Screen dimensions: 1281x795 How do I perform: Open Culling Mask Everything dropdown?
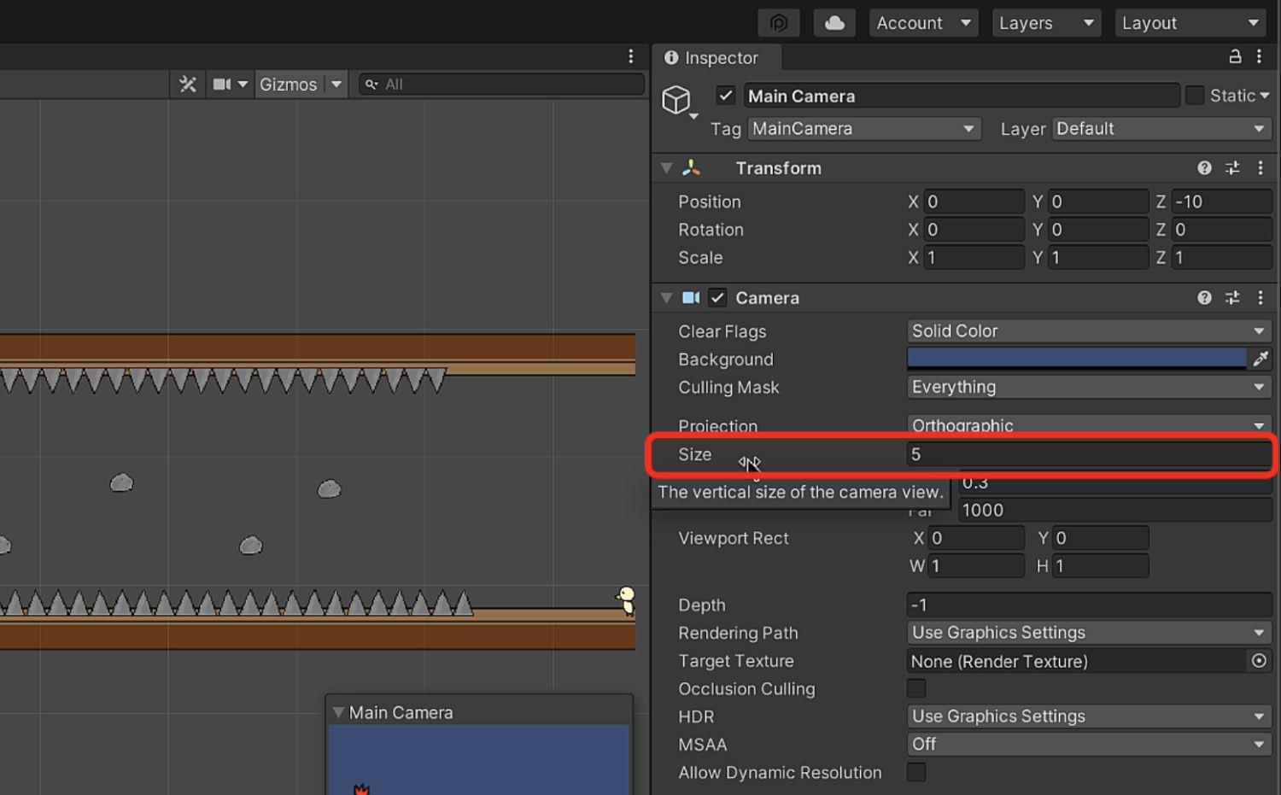click(x=1089, y=387)
